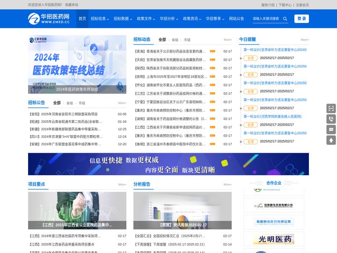
Task: Click 收藏本站 bookmark link
Action: [x=72, y=5]
